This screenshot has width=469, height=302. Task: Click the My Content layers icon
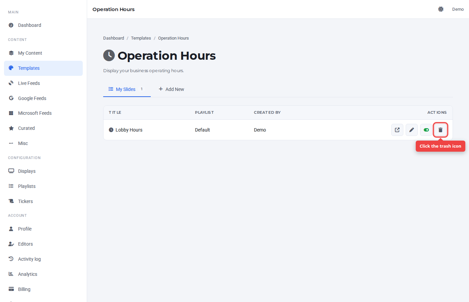pos(11,53)
